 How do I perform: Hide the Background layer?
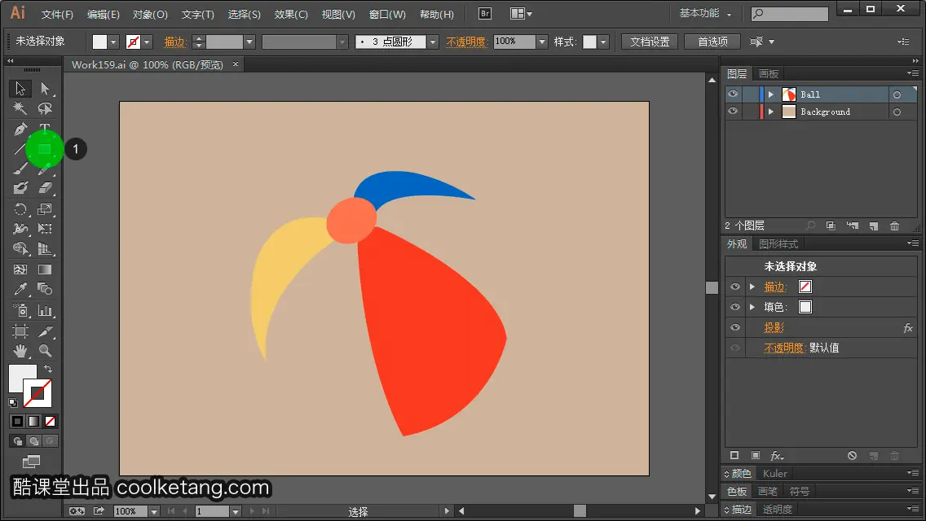coord(733,112)
